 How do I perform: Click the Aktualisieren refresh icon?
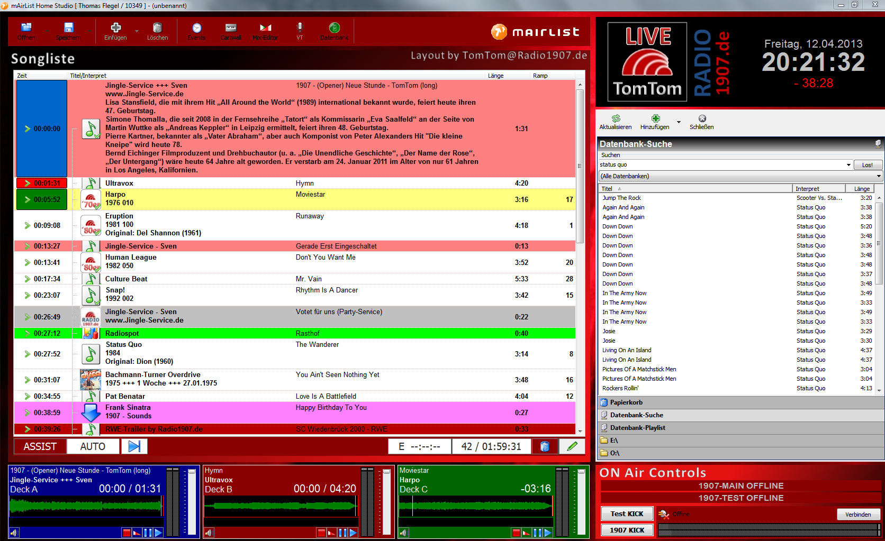[616, 118]
